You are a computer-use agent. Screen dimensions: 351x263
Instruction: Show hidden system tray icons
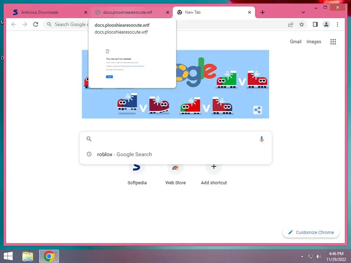pyautogui.click(x=302, y=256)
